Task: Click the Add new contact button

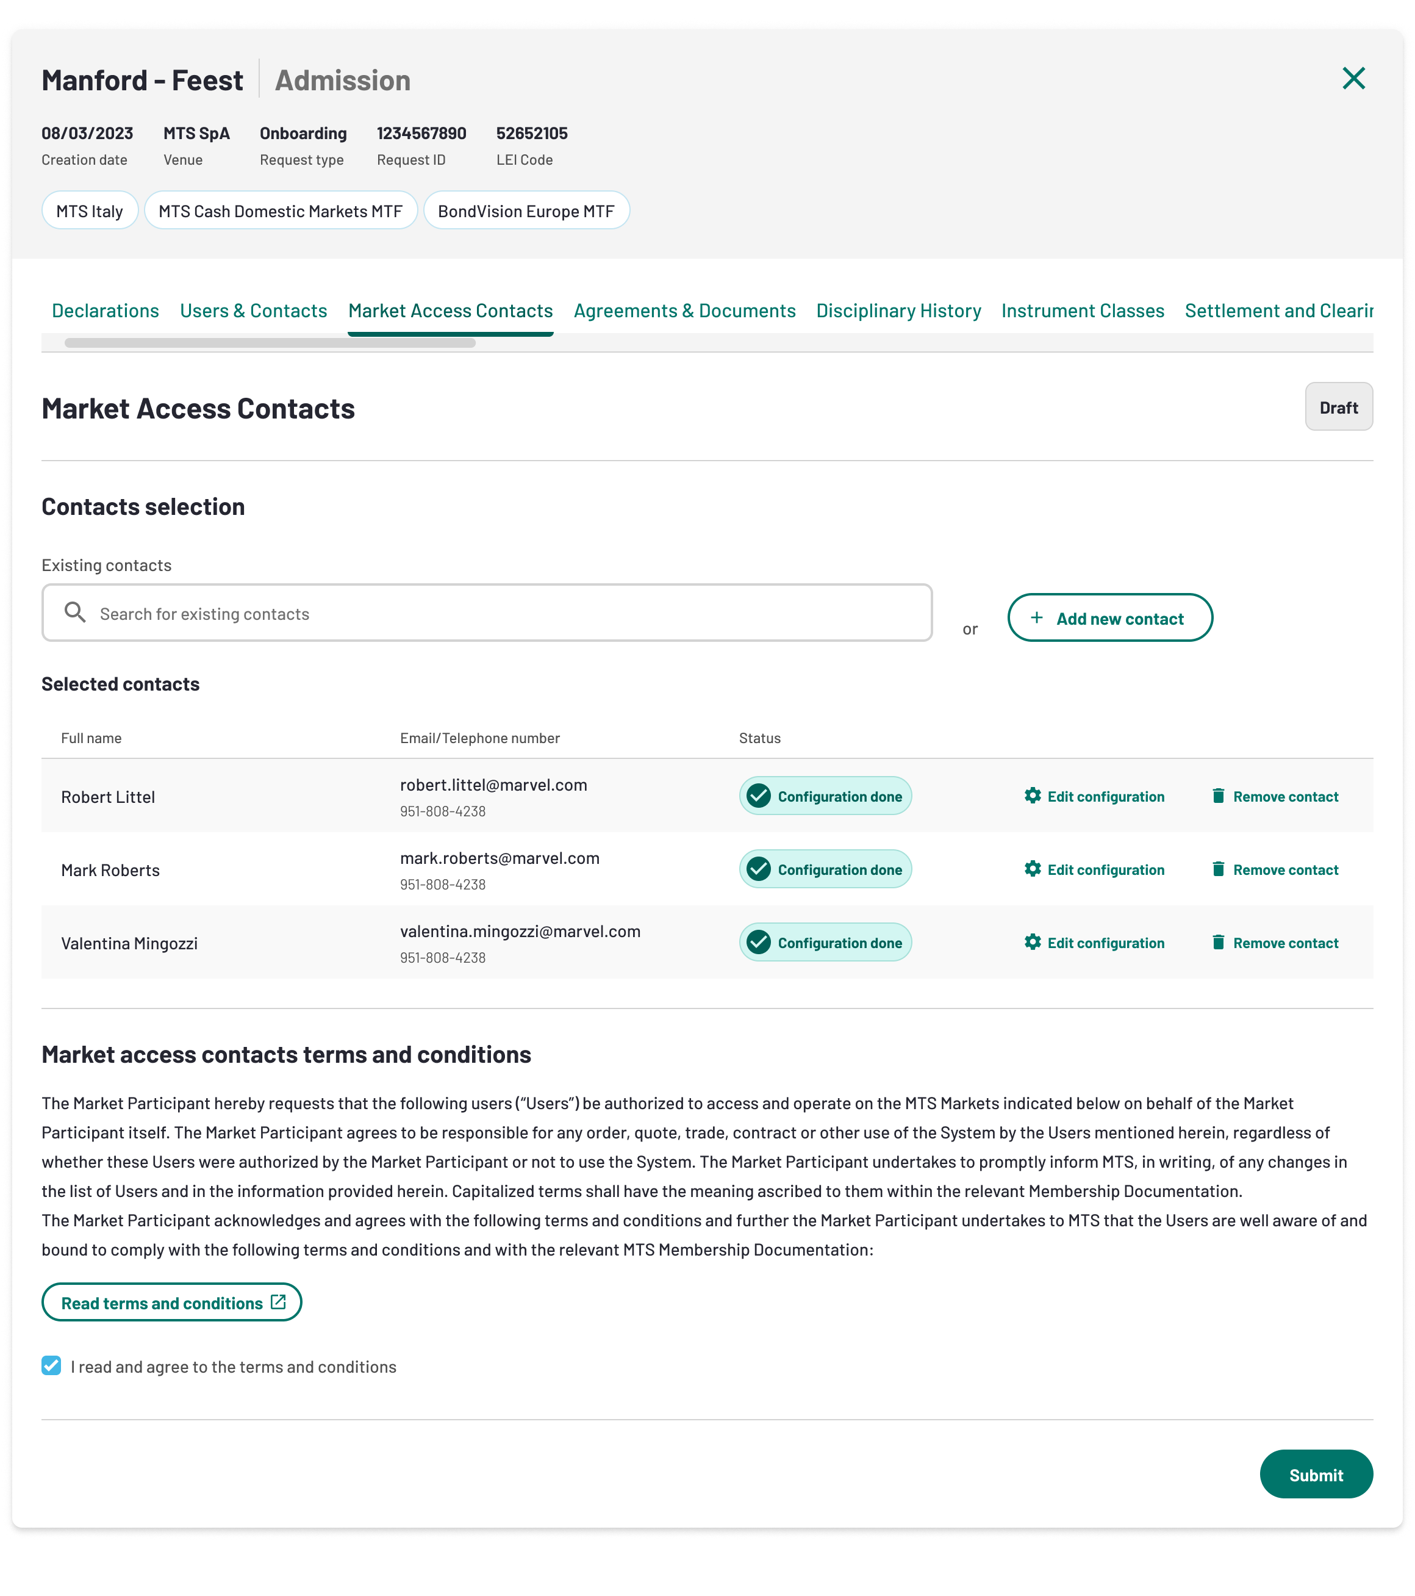Action: [x=1110, y=617]
